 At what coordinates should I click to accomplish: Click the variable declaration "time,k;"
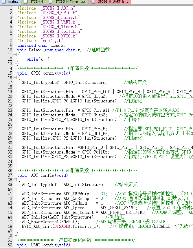pyautogui.click(x=58, y=45)
